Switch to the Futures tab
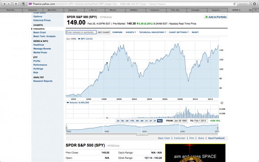The image size is (259, 162). [x=33, y=10]
